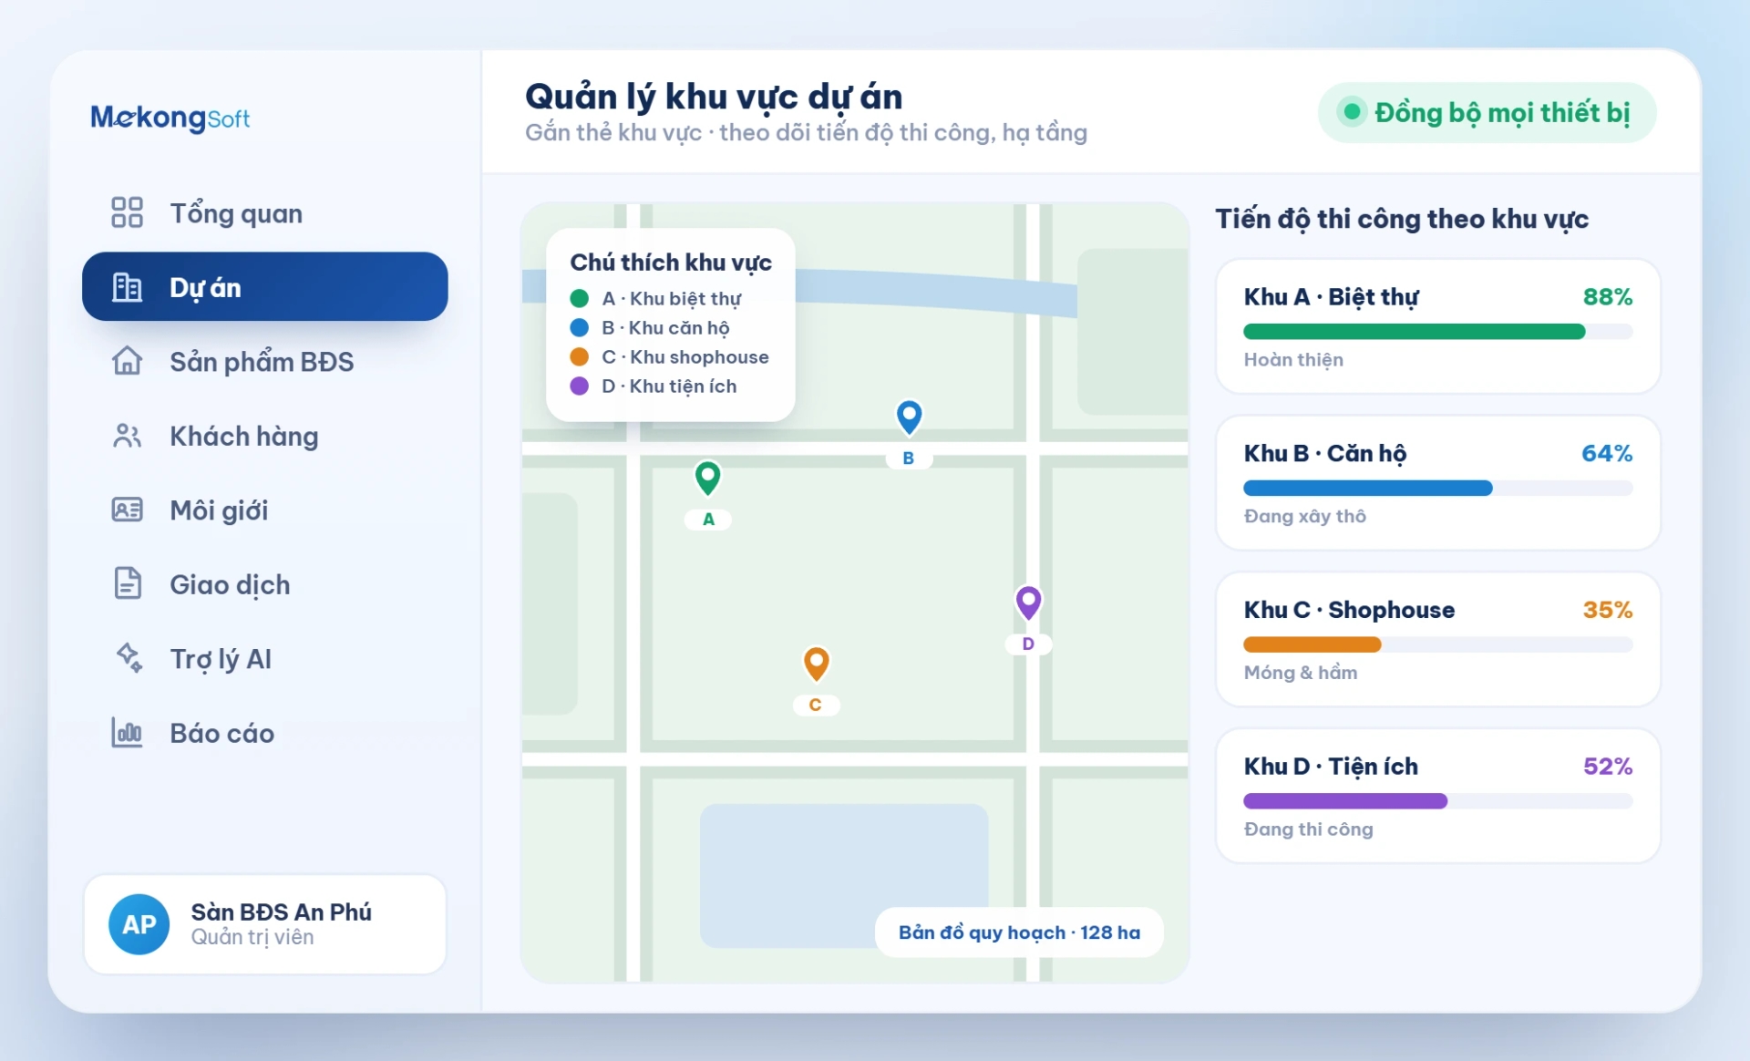1750x1061 pixels.
Task: Click the Bản đồ quy hoạch 128 ha label
Action: pyautogui.click(x=1019, y=932)
